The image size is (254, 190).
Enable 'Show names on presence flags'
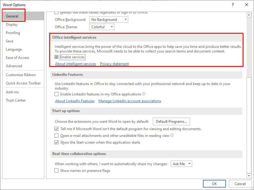click(56, 171)
